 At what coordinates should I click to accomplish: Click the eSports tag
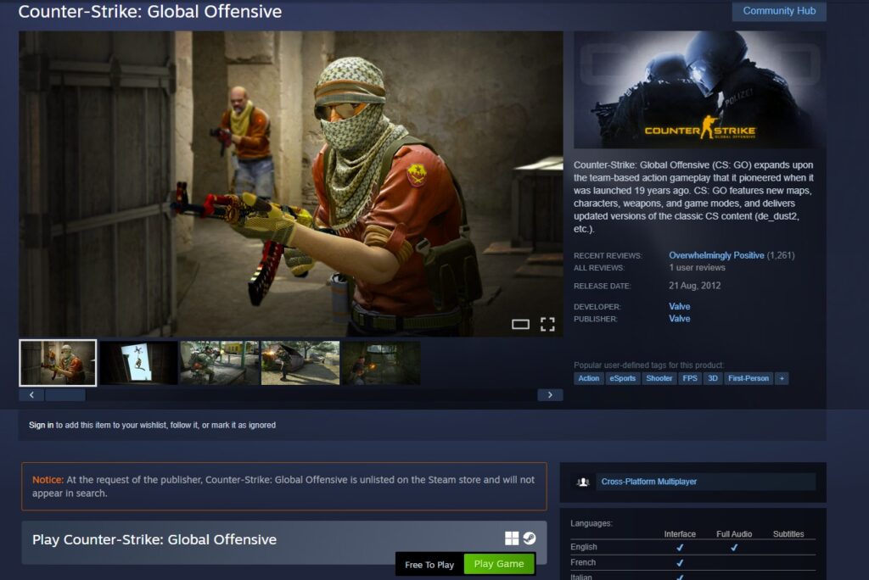(623, 378)
